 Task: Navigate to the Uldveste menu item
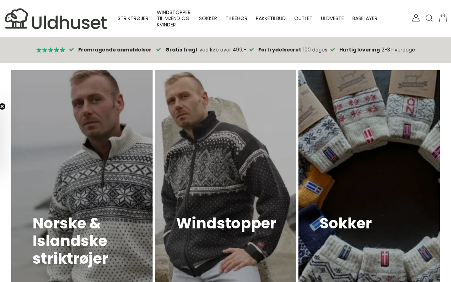click(332, 18)
